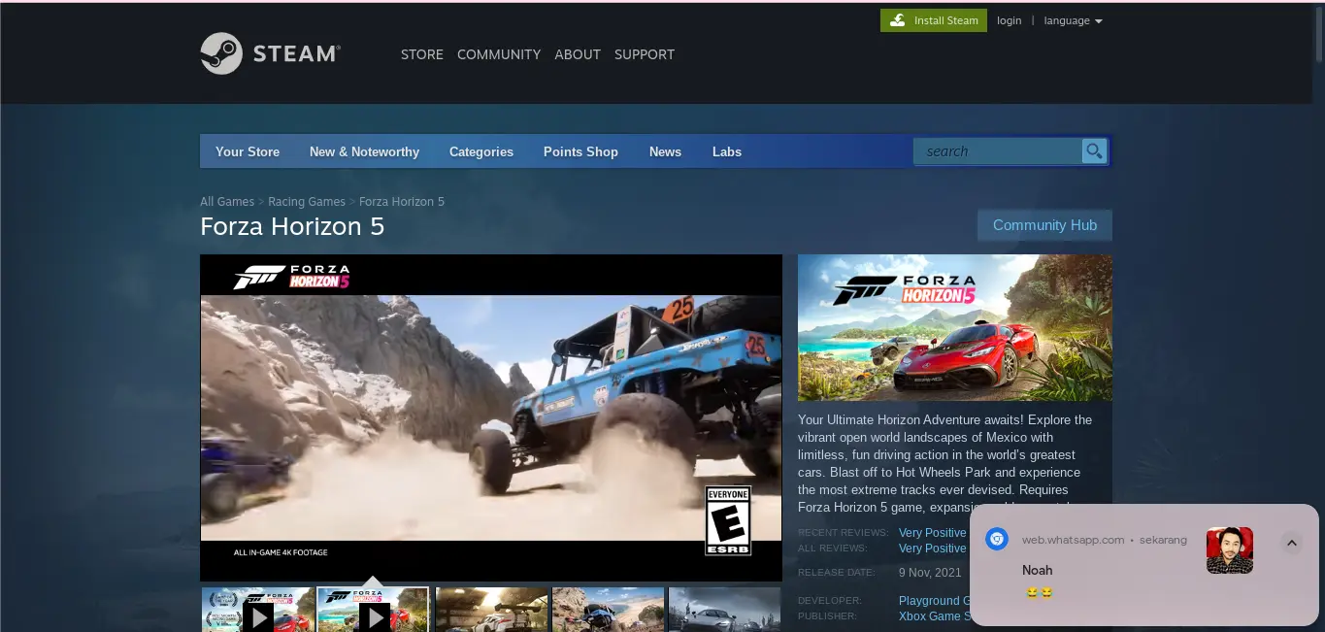Click the Noah notification message text
The height and width of the screenshot is (632, 1325).
coord(1040,593)
